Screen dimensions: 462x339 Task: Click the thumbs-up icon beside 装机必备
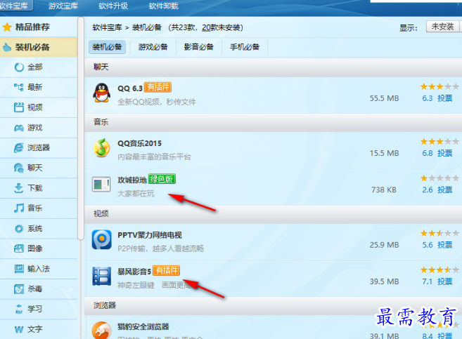(6, 47)
